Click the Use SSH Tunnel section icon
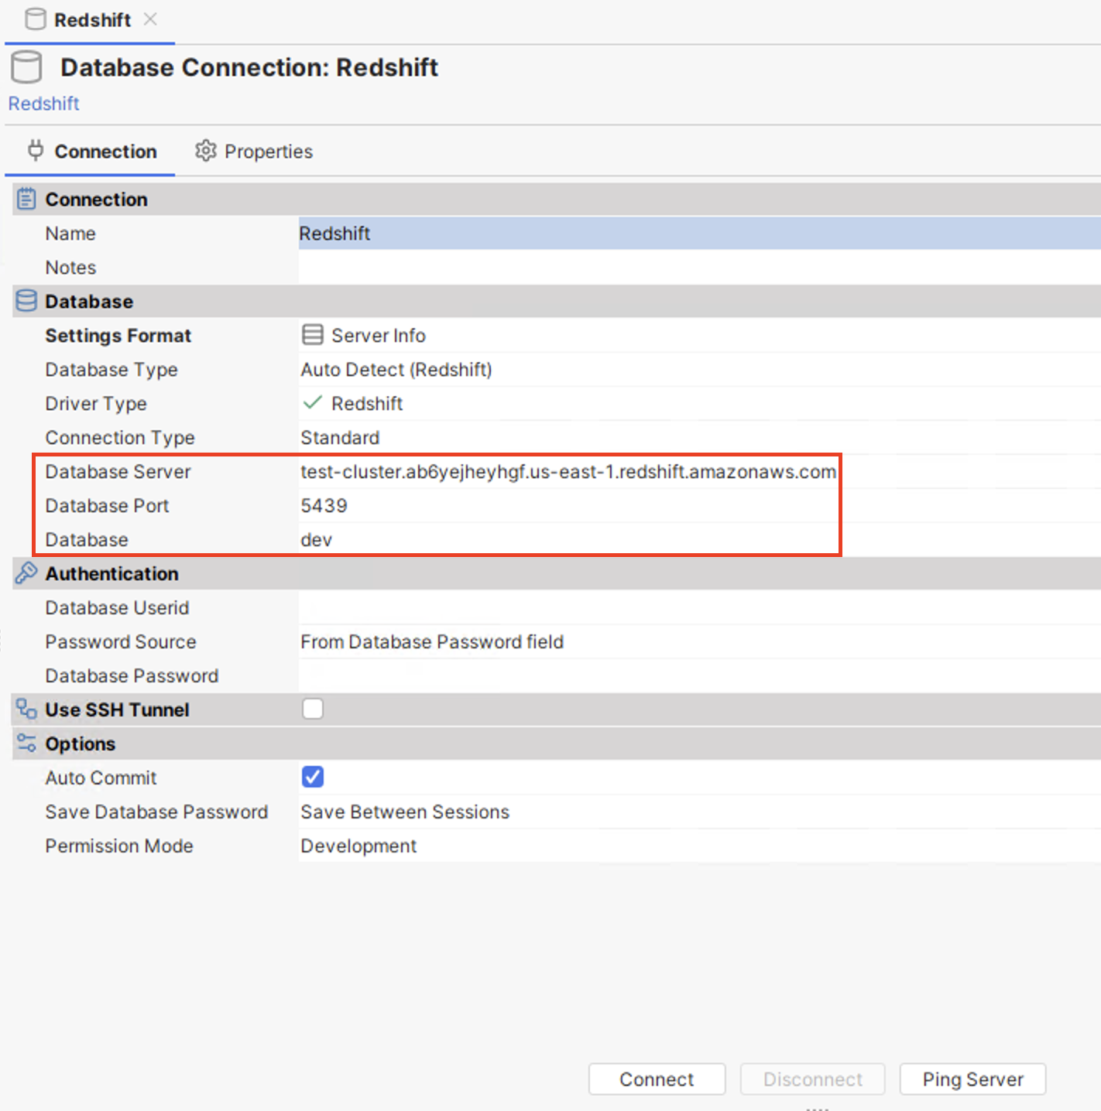1101x1111 pixels. (x=26, y=709)
